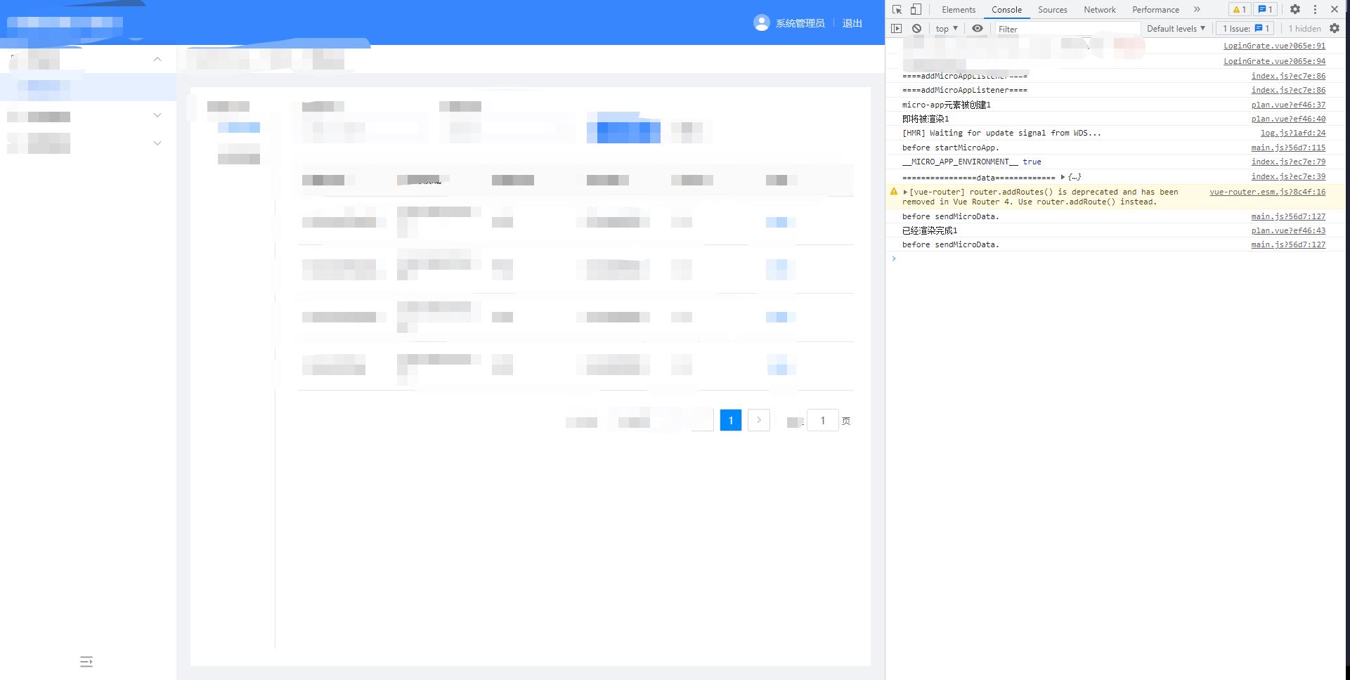Switch to the Elements tab
The height and width of the screenshot is (680, 1350).
(958, 9)
